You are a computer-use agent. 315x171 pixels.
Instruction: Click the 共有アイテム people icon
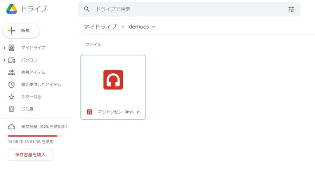(11, 72)
